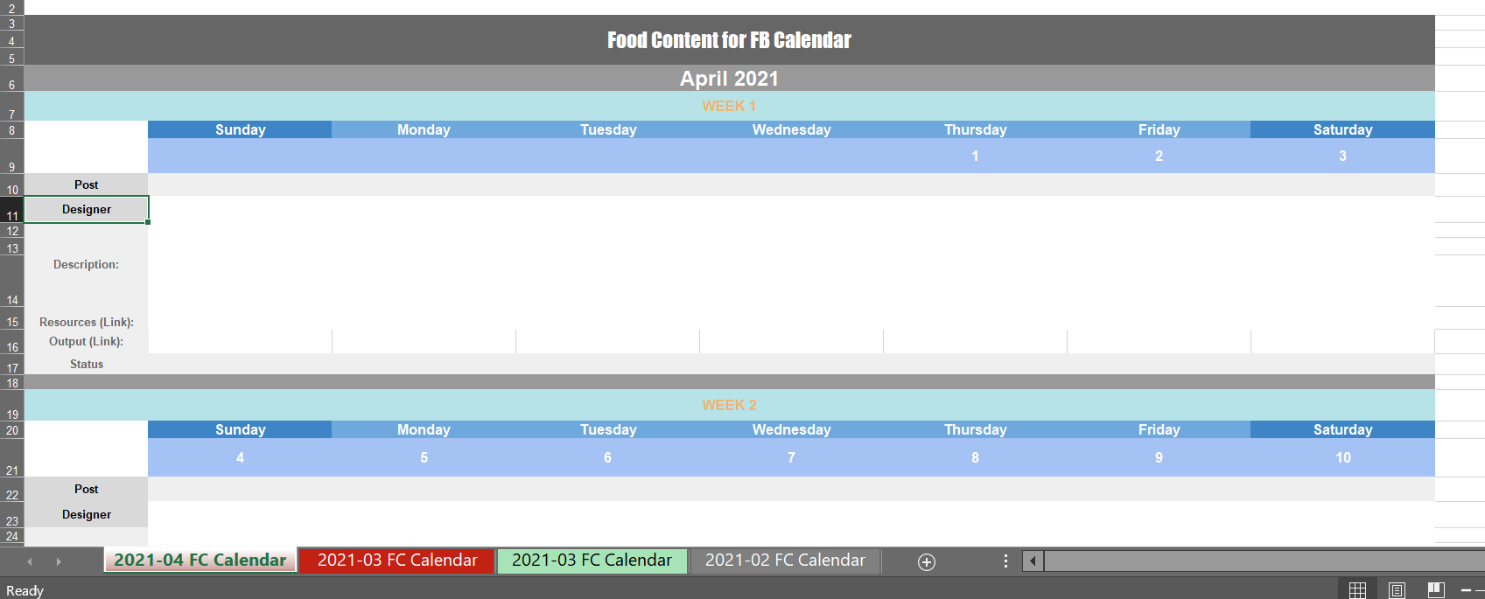Select the Week 1 Thursday date cell

click(x=975, y=156)
